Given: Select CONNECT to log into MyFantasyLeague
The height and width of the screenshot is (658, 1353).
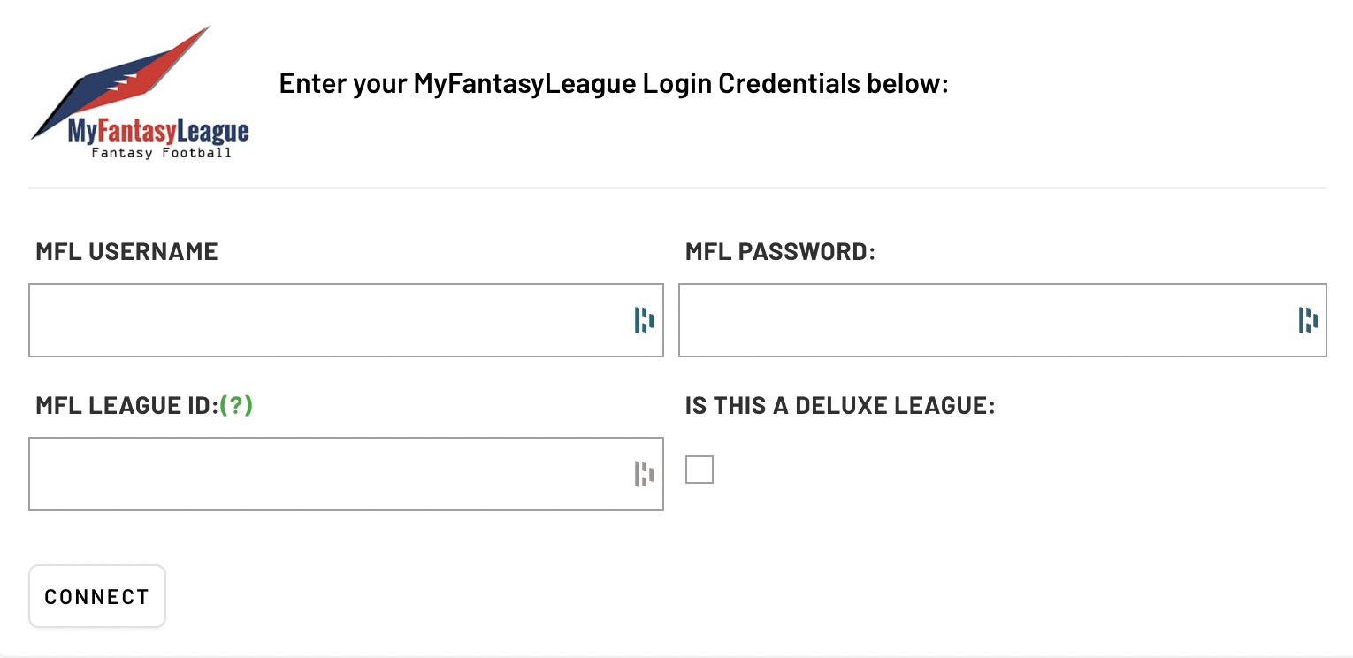Looking at the screenshot, I should point(96,595).
